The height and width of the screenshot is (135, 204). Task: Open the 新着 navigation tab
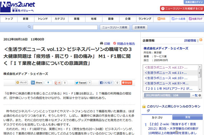click(26, 19)
